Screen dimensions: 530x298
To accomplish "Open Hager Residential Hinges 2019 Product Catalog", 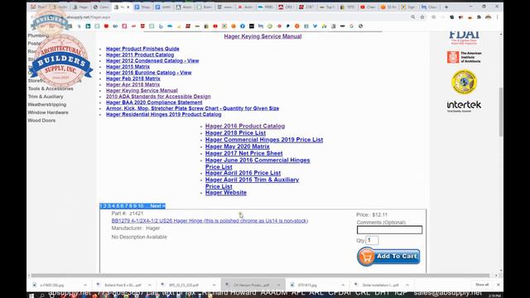I will pos(164,114).
